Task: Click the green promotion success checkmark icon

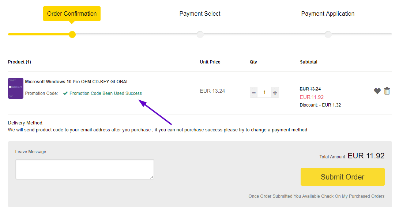Action: click(65, 93)
